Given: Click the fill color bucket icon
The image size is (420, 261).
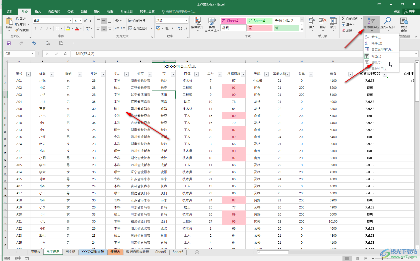Looking at the screenshot, I should coord(68,28).
